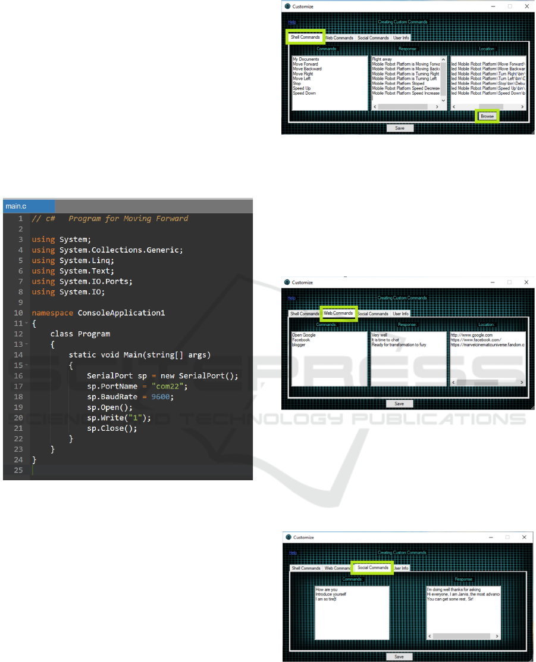Click Help link in the top Customize window

[x=291, y=22]
